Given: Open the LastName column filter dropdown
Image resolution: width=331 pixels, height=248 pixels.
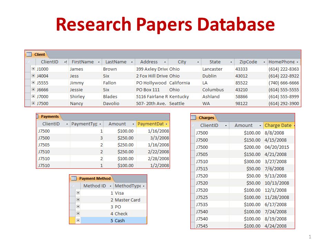Looking at the screenshot, I should coord(132,62).
